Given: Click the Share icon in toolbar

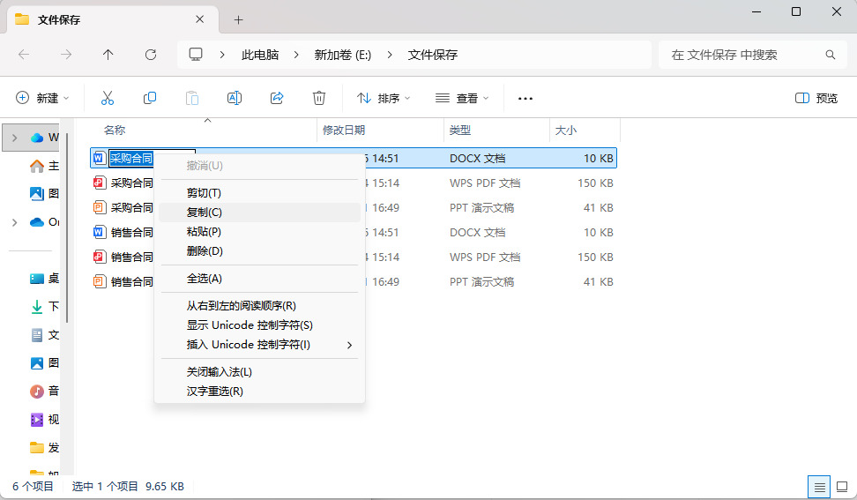Looking at the screenshot, I should click(x=277, y=98).
